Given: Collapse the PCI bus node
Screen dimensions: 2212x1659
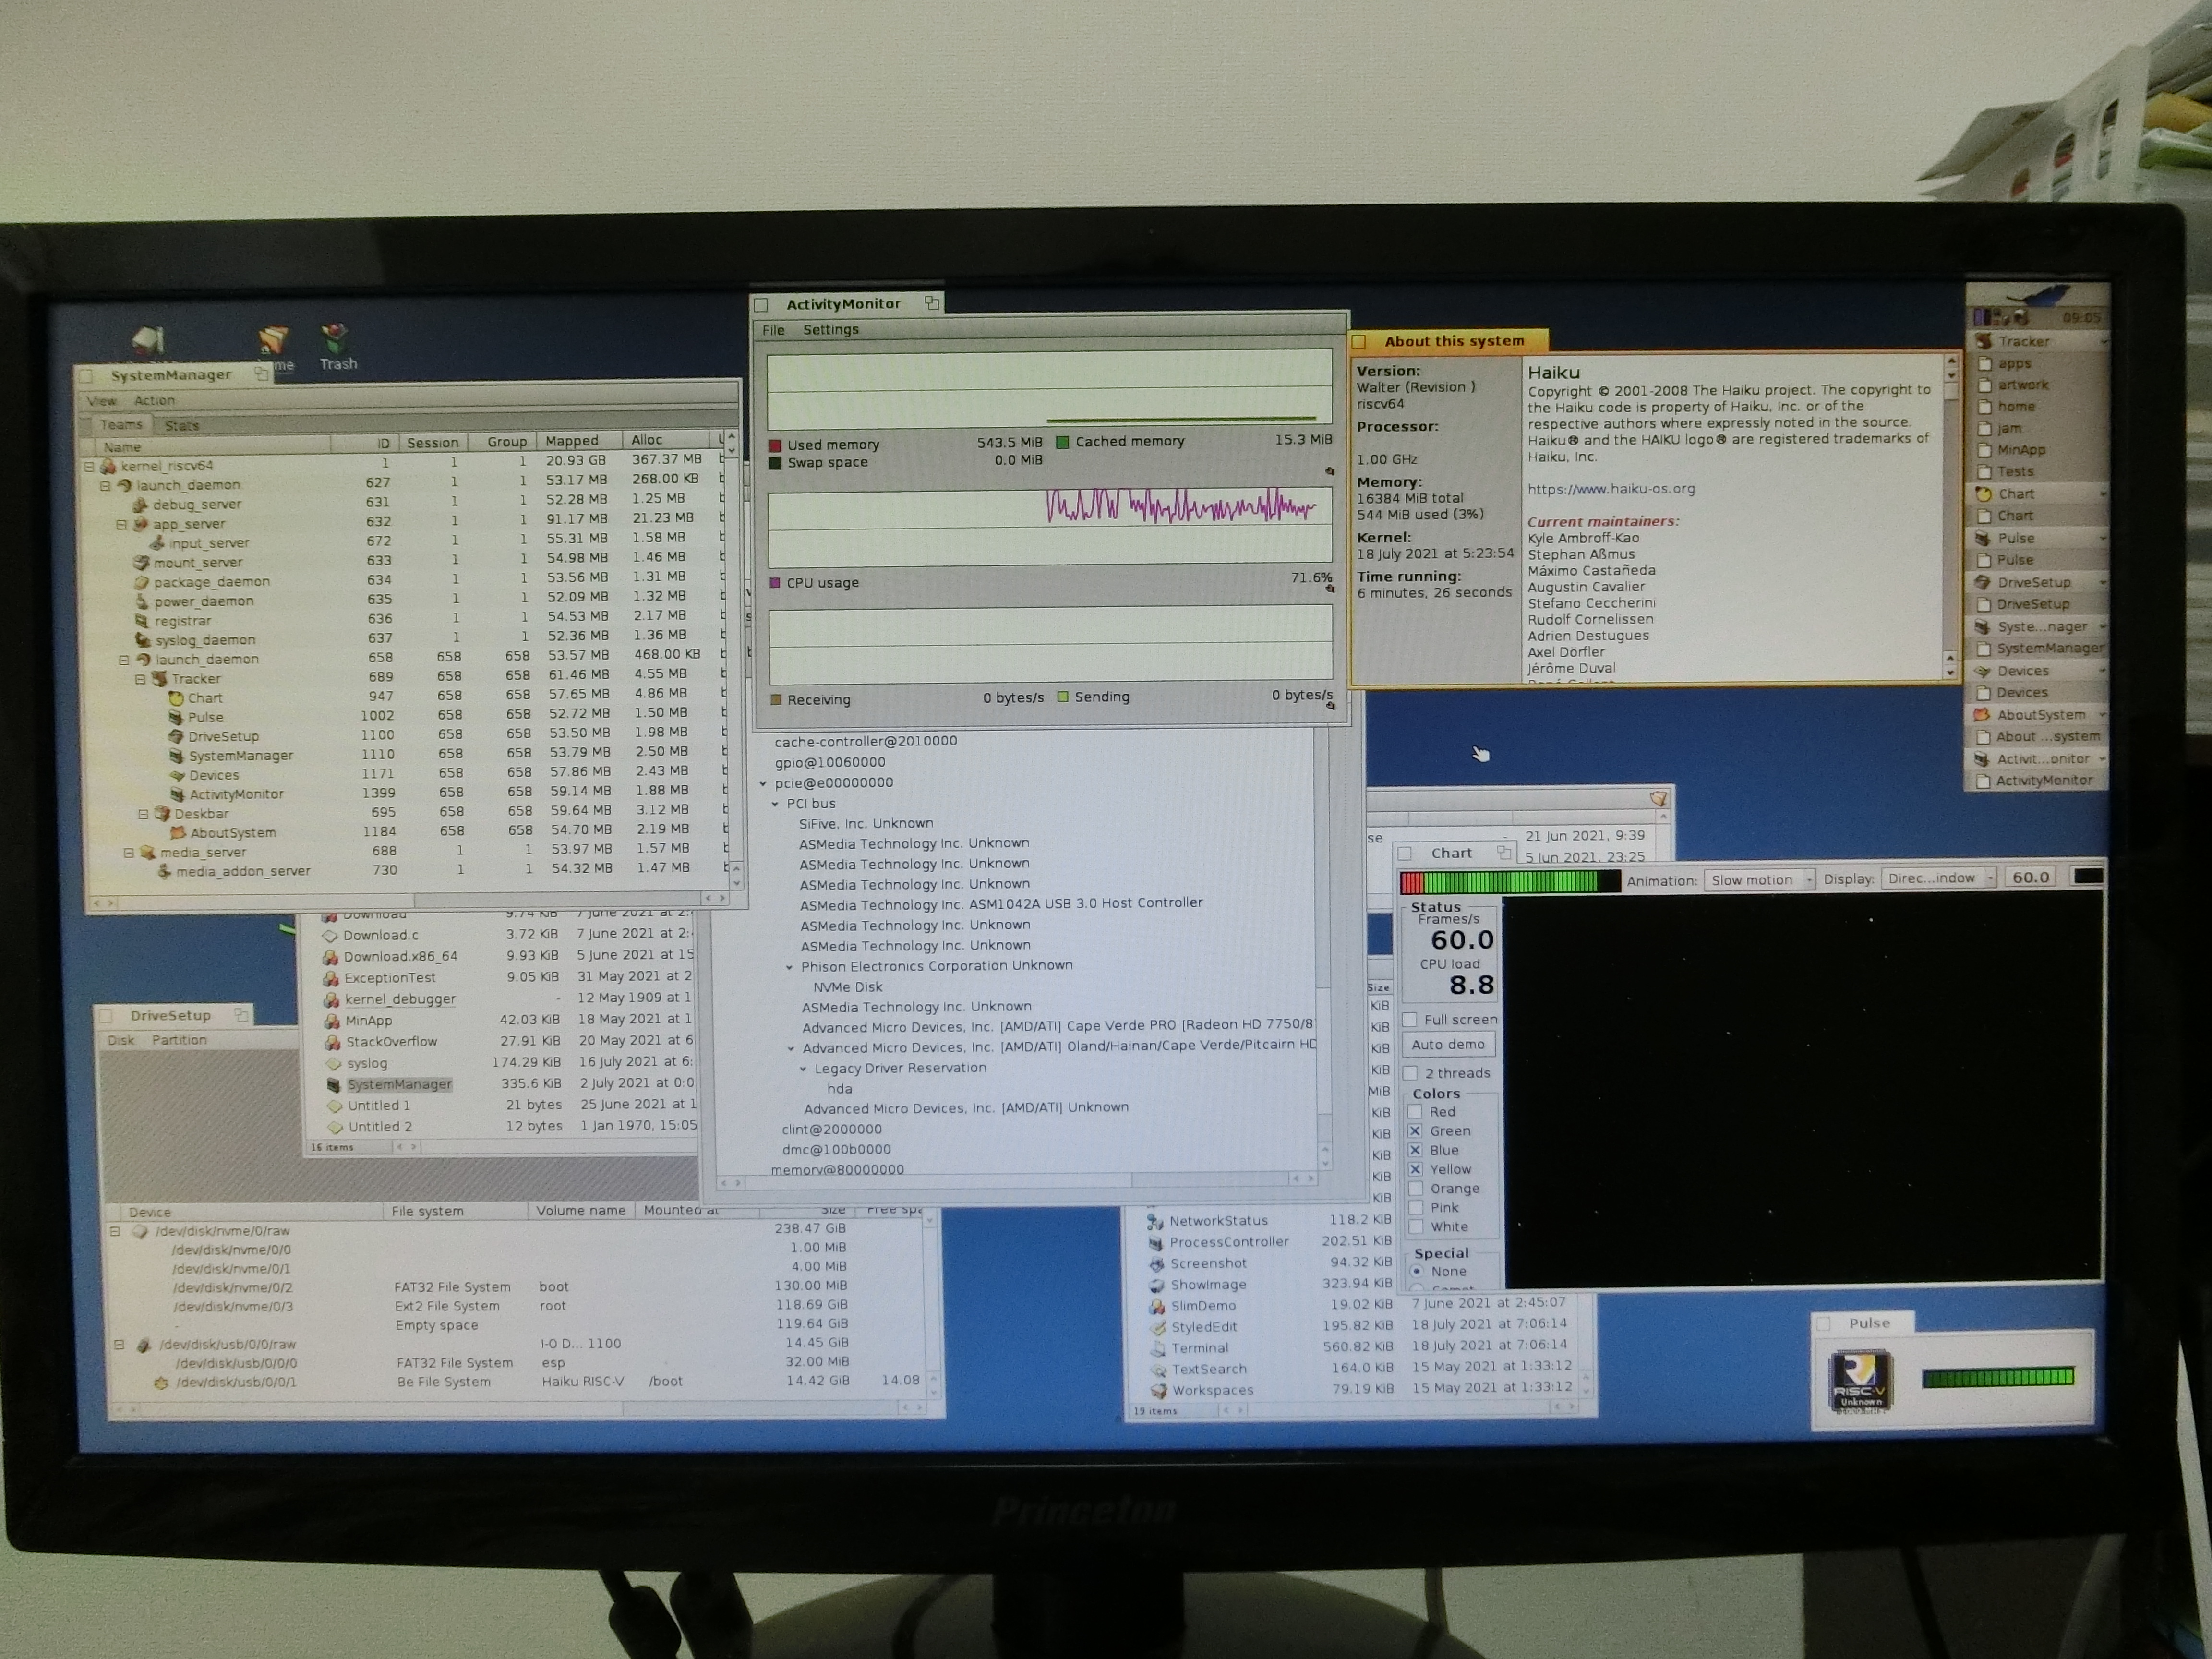Looking at the screenshot, I should coord(775,804).
